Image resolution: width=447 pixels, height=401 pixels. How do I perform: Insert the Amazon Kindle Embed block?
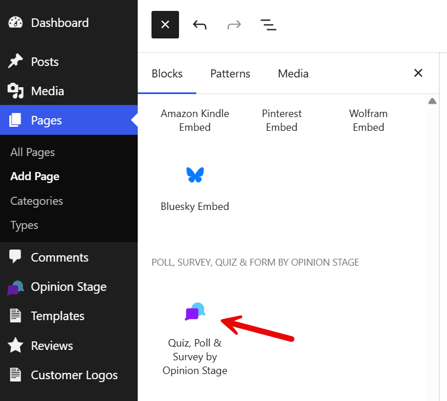coord(195,120)
